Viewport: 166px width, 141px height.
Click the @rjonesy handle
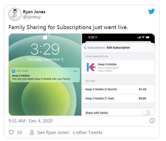pos(32,17)
